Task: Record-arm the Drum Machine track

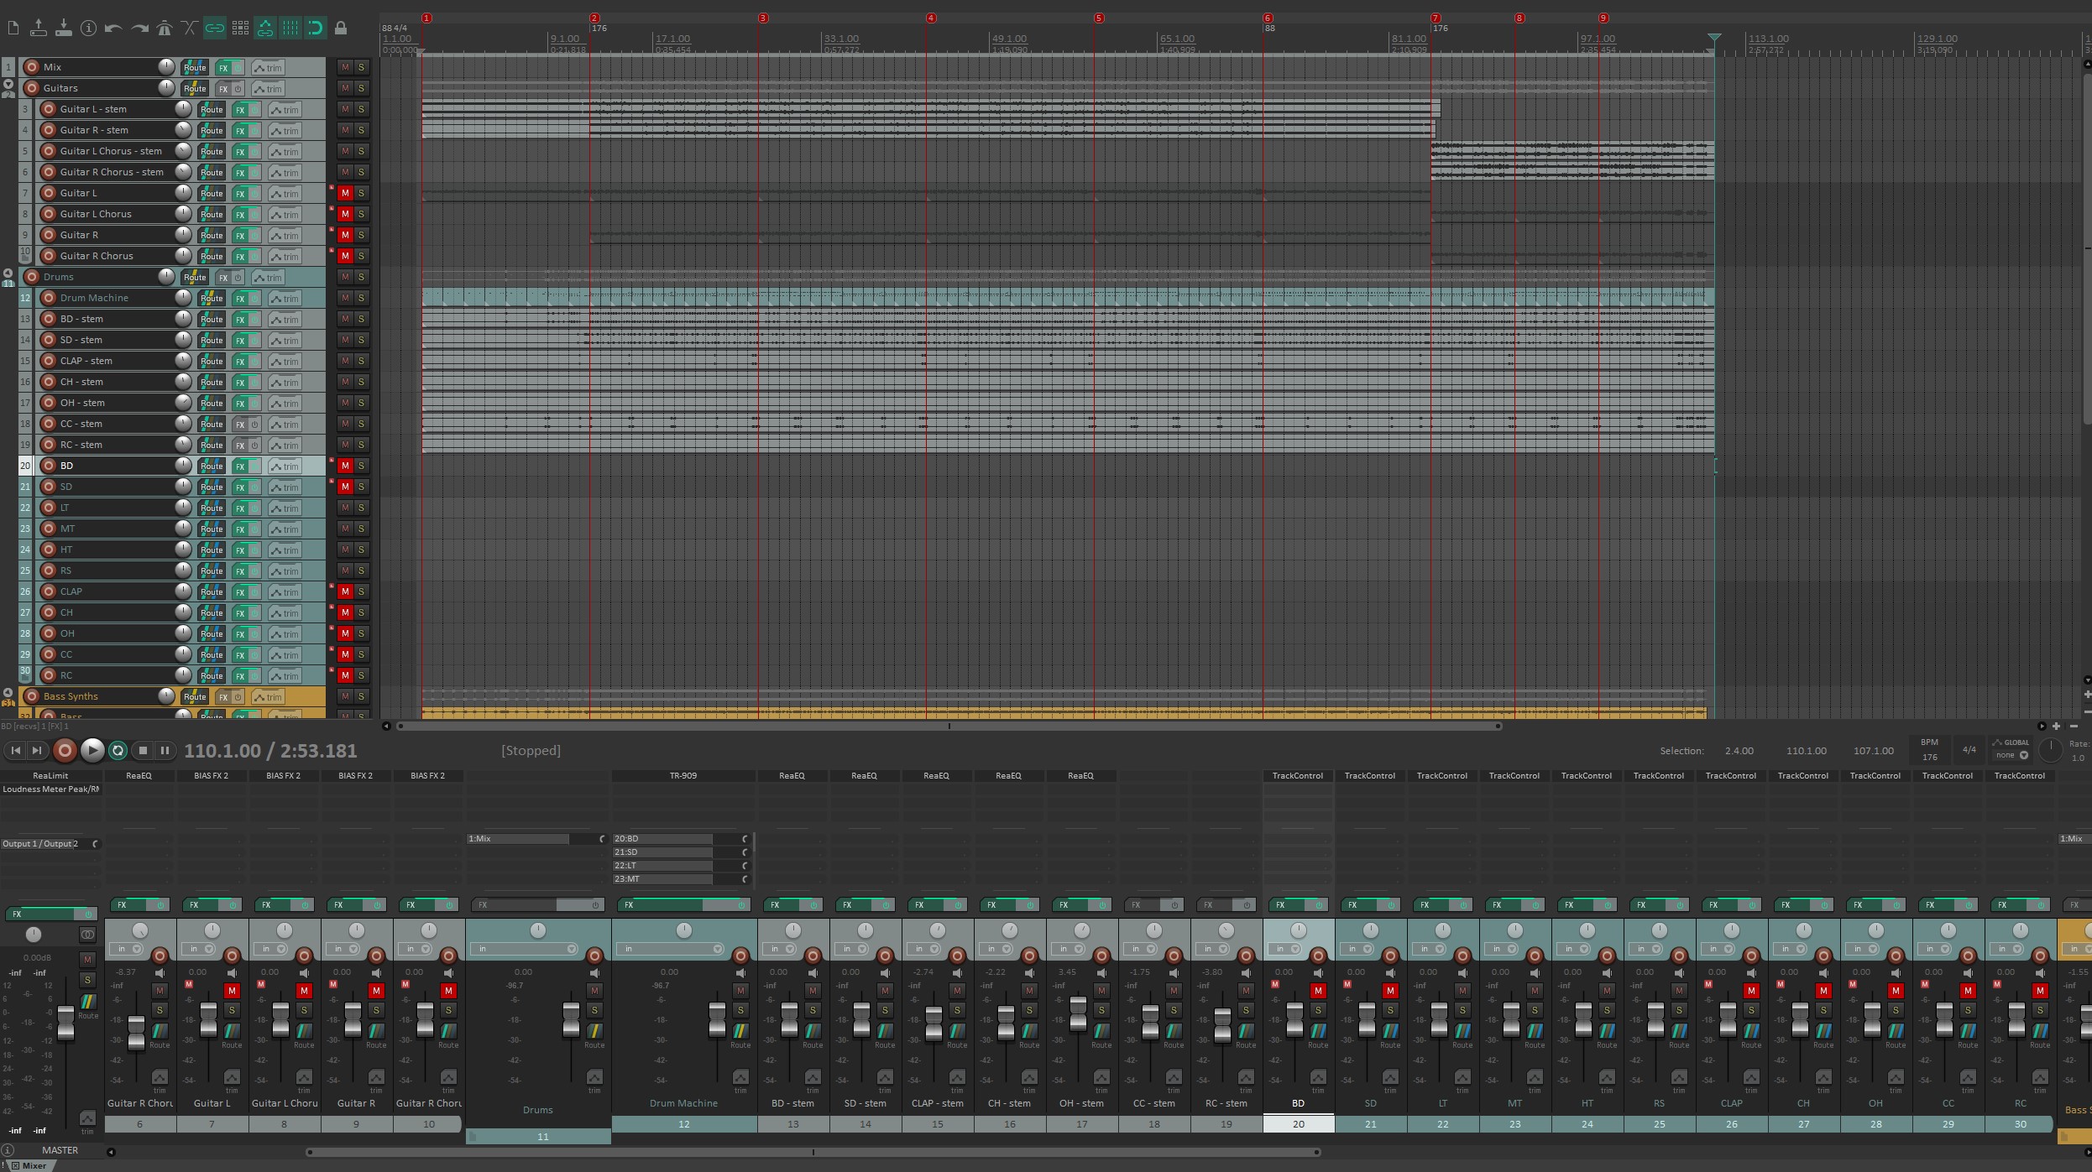Action: [x=49, y=298]
